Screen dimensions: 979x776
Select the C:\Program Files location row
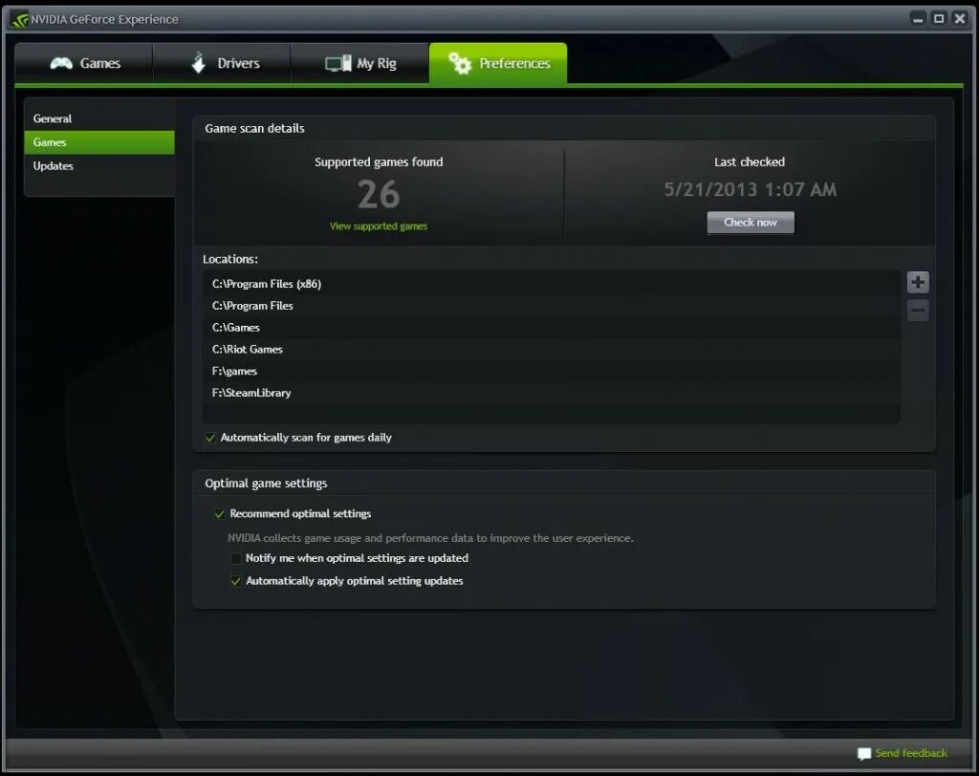pos(552,306)
